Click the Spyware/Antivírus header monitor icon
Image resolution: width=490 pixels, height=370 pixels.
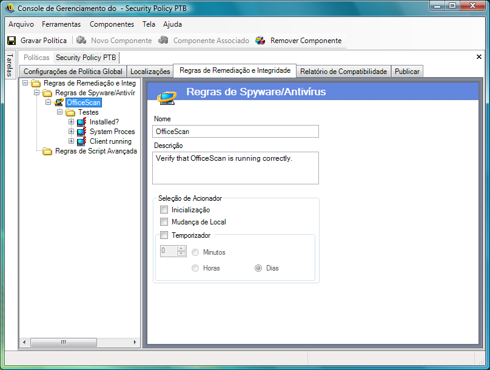167,98
